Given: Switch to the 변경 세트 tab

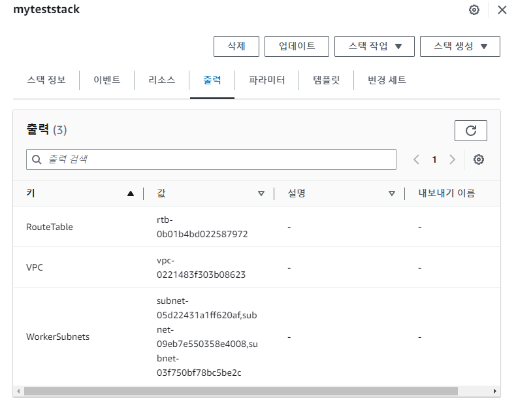Looking at the screenshot, I should tap(387, 80).
